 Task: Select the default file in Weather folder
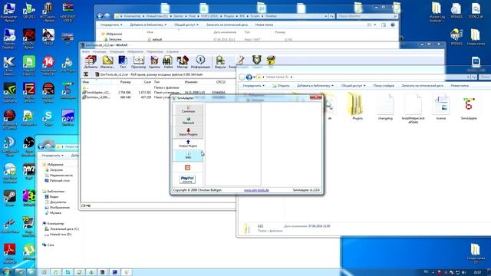[x=154, y=40]
